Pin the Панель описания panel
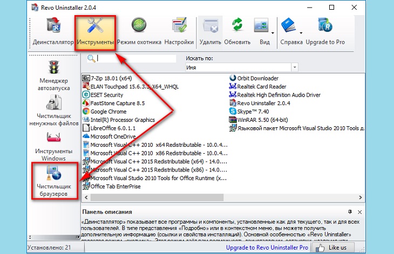Viewport: 394px width, 254px height. tap(350, 212)
